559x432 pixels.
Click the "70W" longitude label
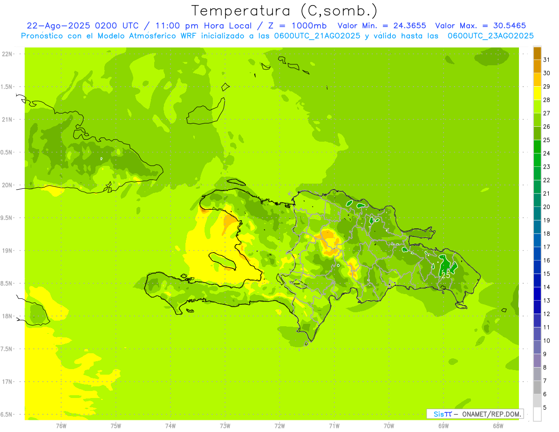coord(389,425)
